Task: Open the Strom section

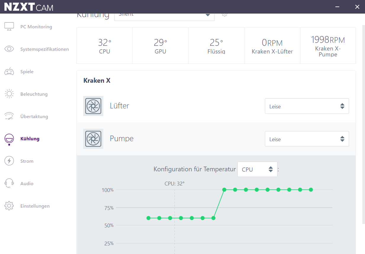Action: pos(27,161)
